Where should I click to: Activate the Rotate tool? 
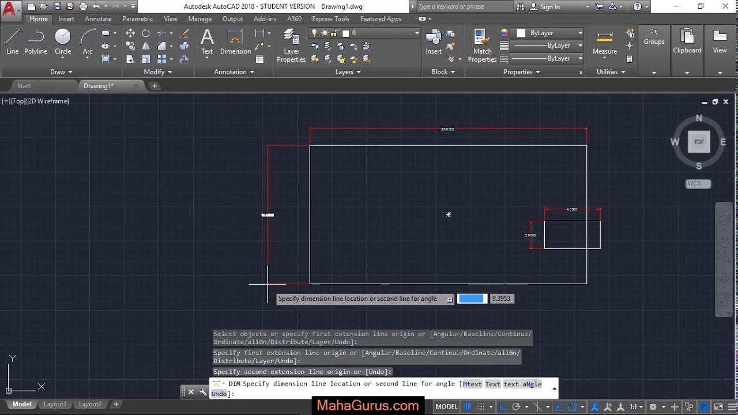point(146,33)
